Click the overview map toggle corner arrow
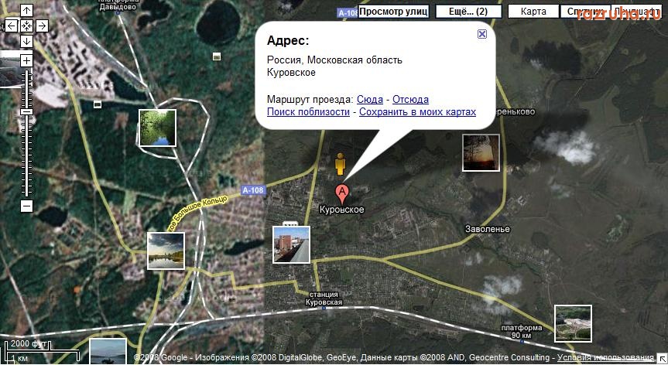Viewport: 668px width, 365px height. 663,359
